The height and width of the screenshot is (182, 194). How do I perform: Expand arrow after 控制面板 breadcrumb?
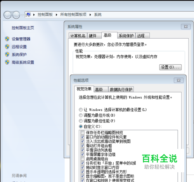click(57, 15)
